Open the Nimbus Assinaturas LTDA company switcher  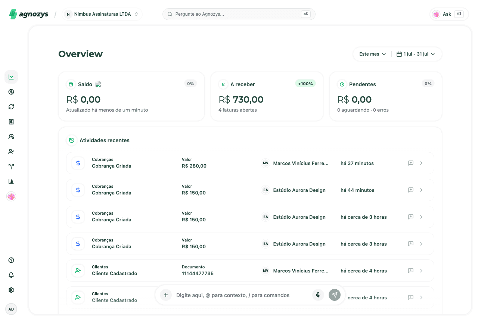[x=102, y=14]
